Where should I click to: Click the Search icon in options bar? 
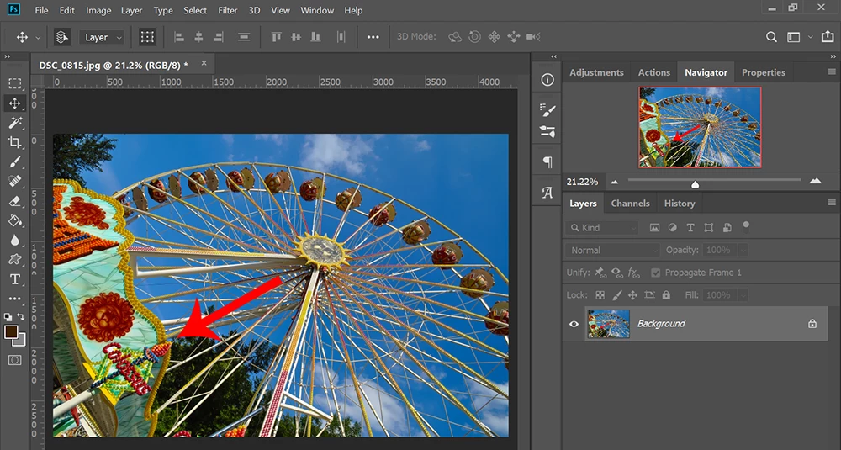coord(771,37)
